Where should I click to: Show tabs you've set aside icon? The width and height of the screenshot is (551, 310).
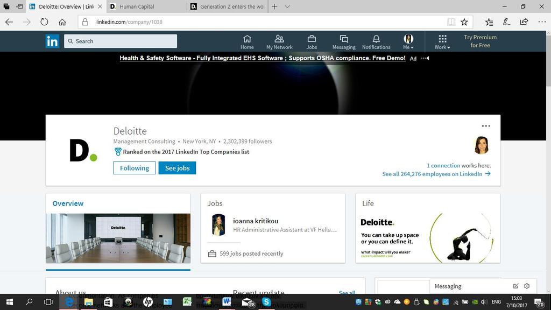tap(6, 6)
